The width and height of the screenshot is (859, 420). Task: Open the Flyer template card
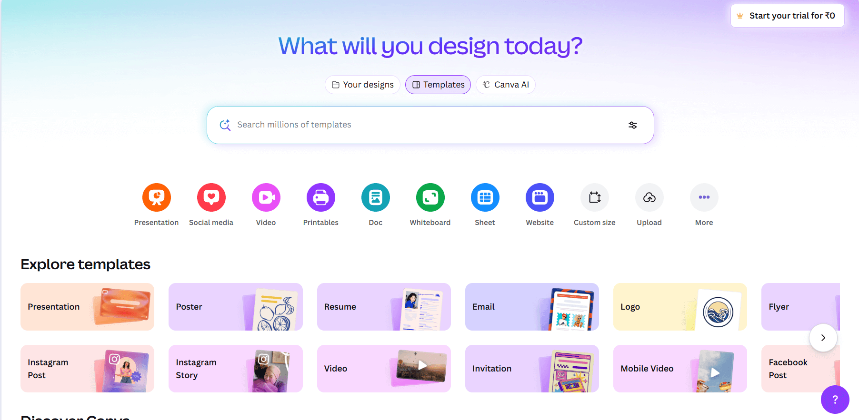point(800,307)
